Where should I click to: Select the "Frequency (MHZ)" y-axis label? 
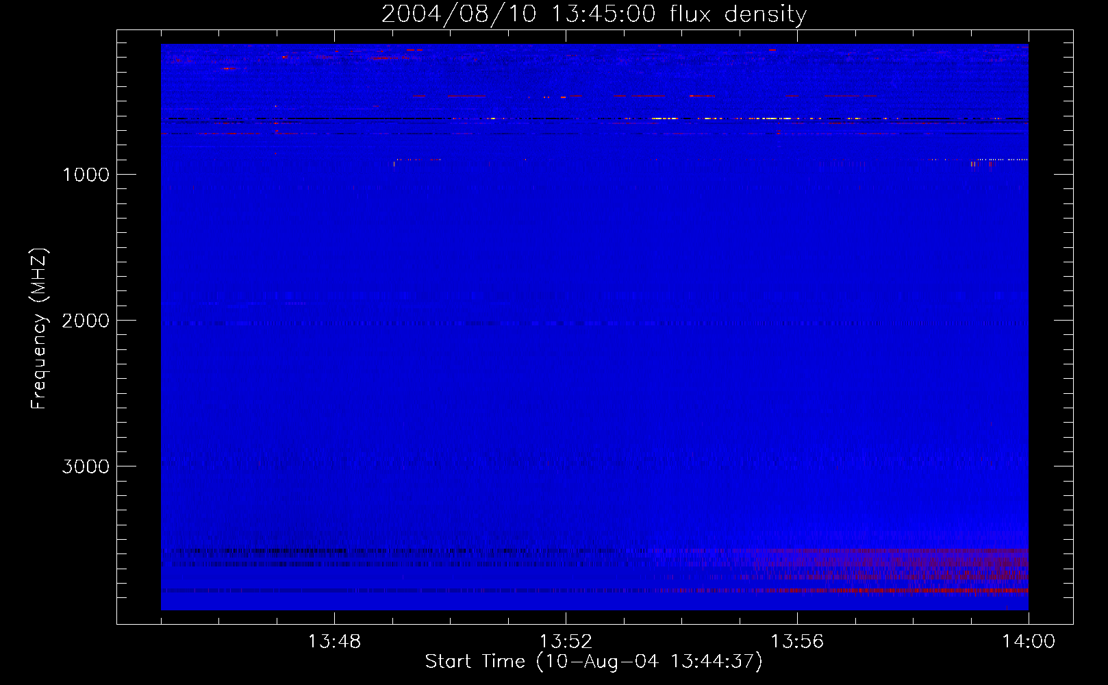[40, 329]
